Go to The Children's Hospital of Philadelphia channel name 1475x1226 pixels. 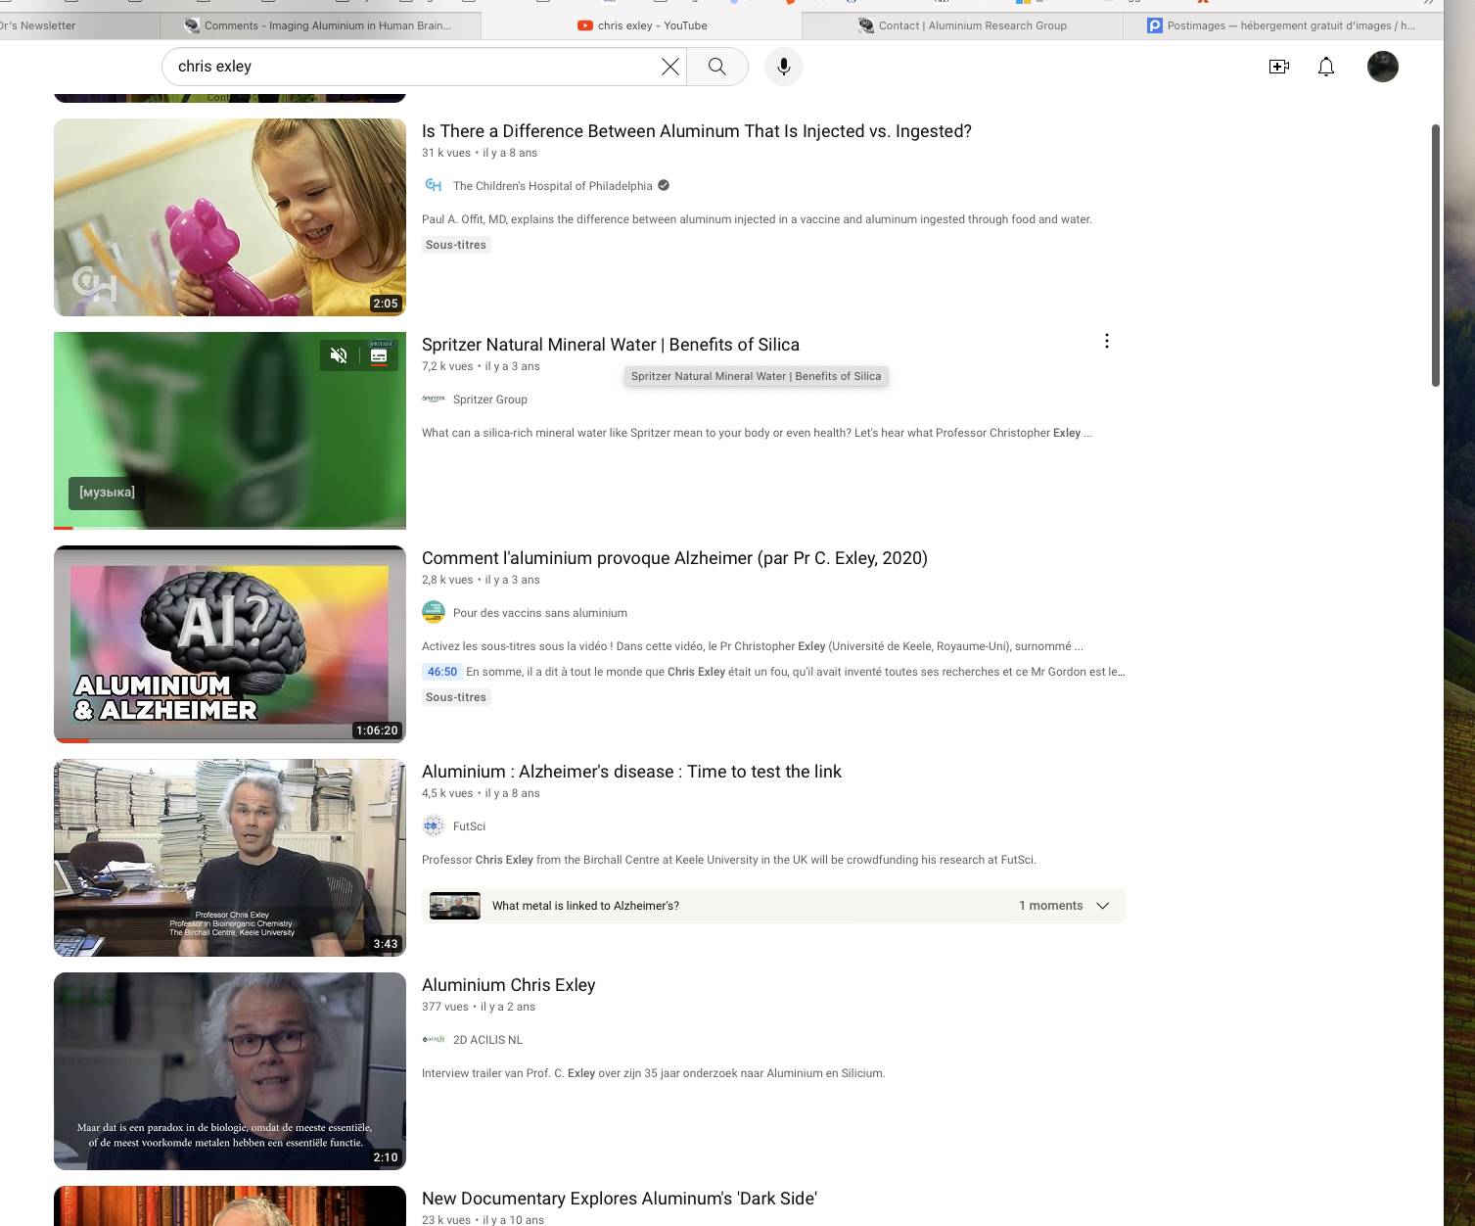552,186
